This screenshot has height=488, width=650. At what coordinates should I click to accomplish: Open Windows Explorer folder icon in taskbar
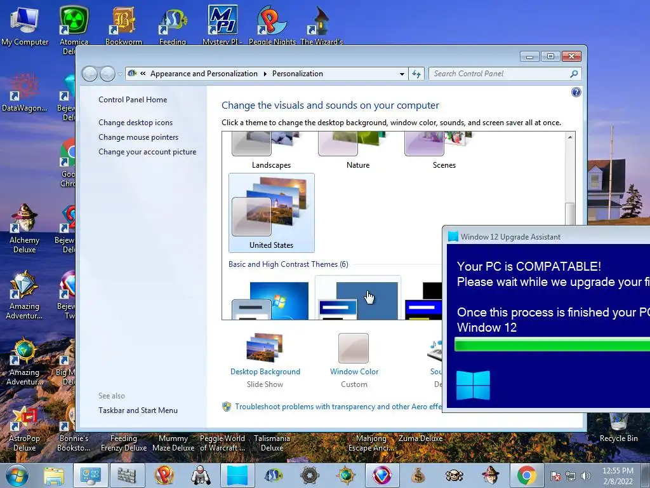[55, 475]
